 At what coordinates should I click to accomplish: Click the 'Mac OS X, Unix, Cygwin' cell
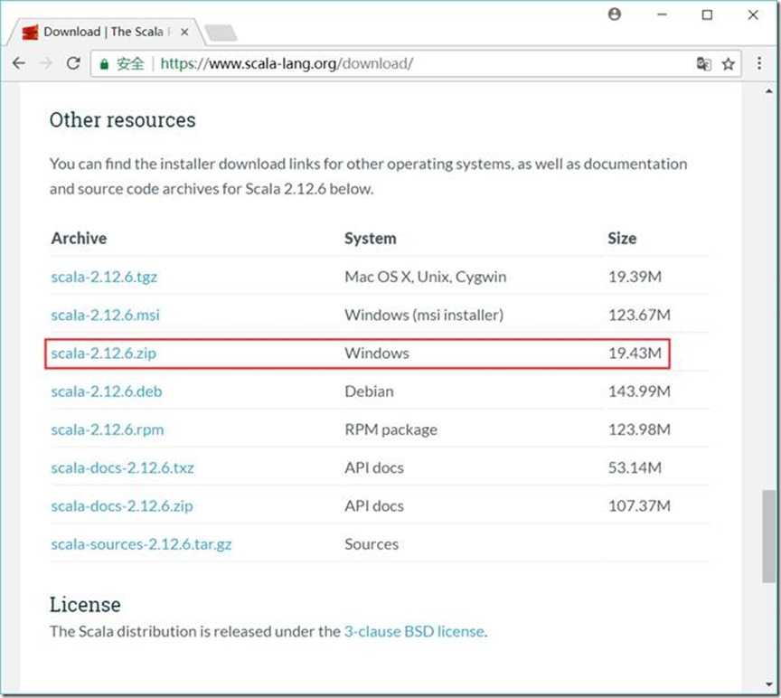(x=426, y=277)
